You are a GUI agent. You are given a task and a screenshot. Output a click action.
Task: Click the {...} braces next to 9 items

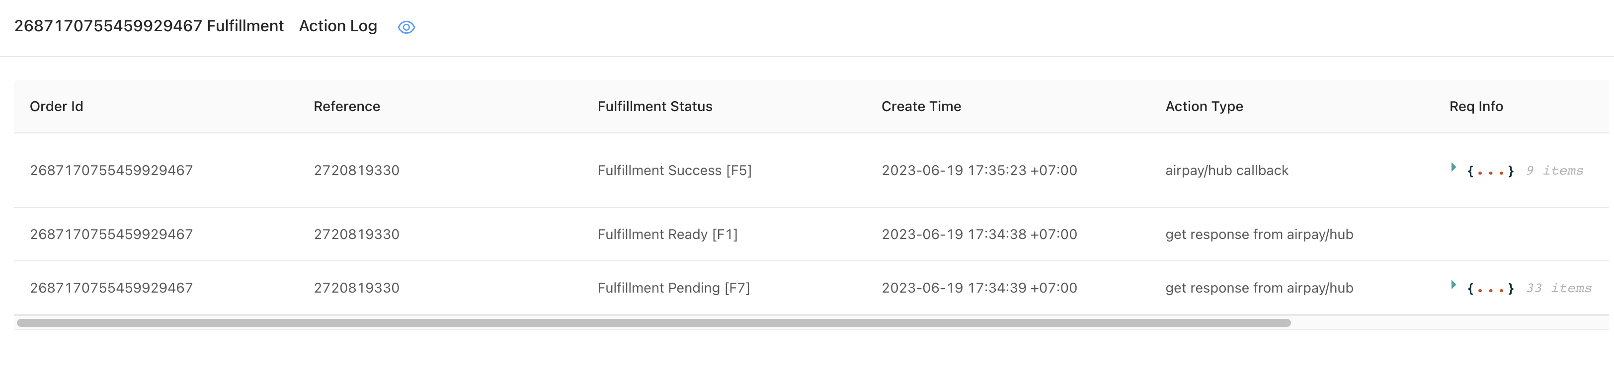[x=1490, y=171]
